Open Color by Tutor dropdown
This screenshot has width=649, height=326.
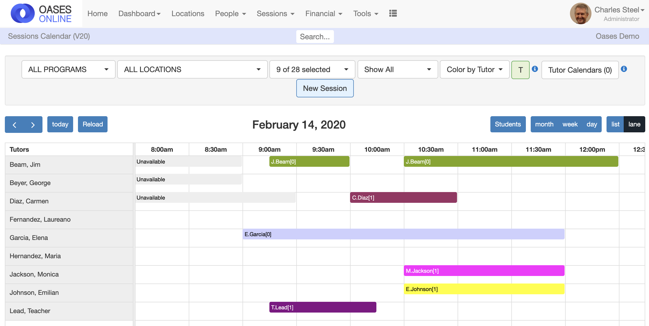coord(475,69)
